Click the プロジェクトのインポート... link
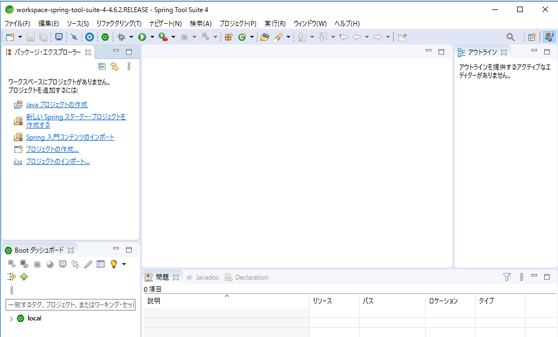The width and height of the screenshot is (558, 337). point(58,162)
